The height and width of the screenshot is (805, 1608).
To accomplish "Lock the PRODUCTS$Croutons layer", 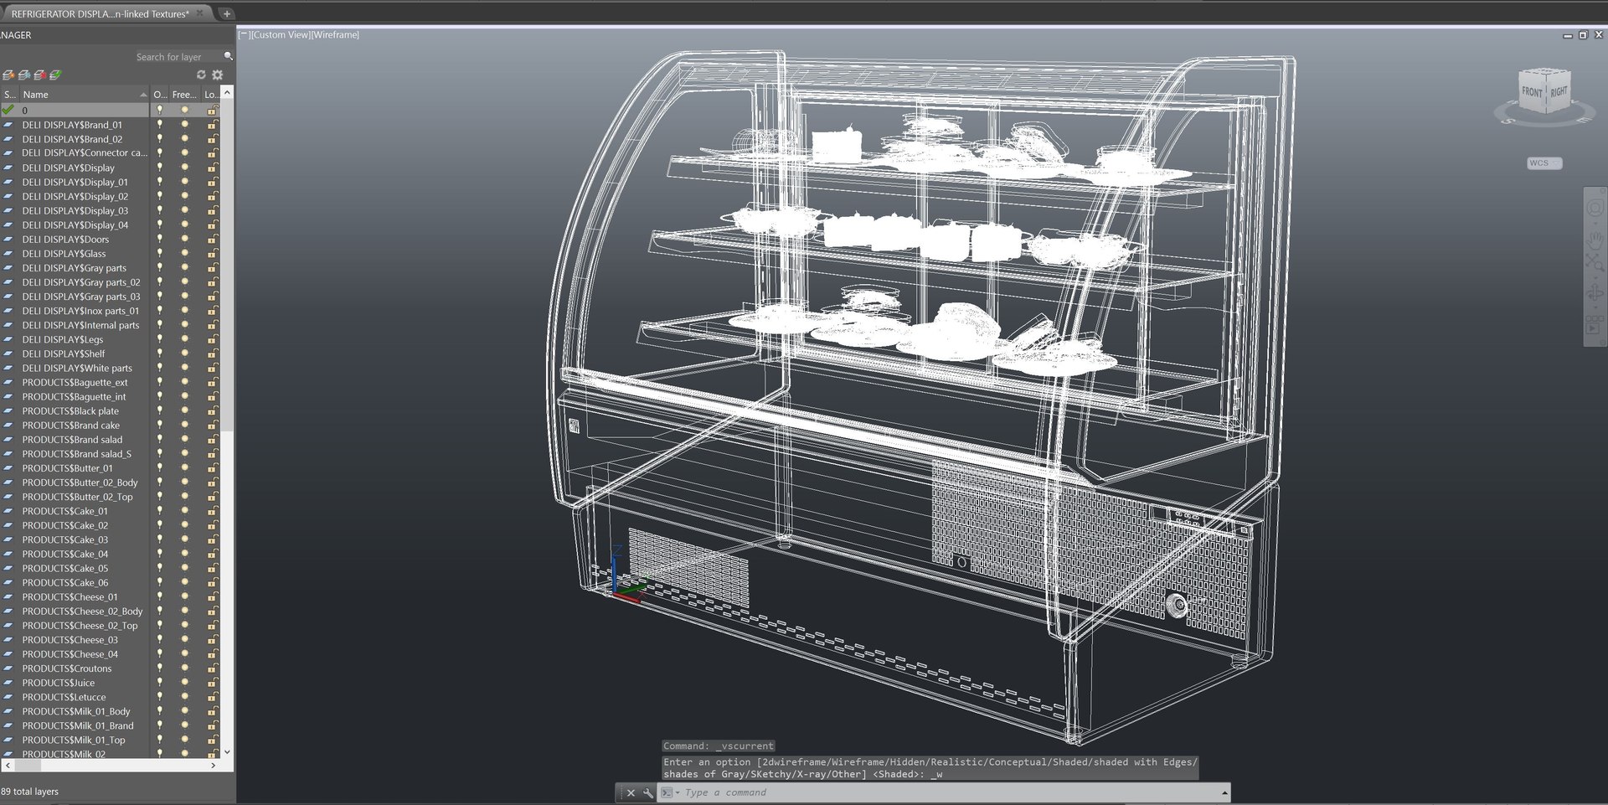I will tap(212, 668).
